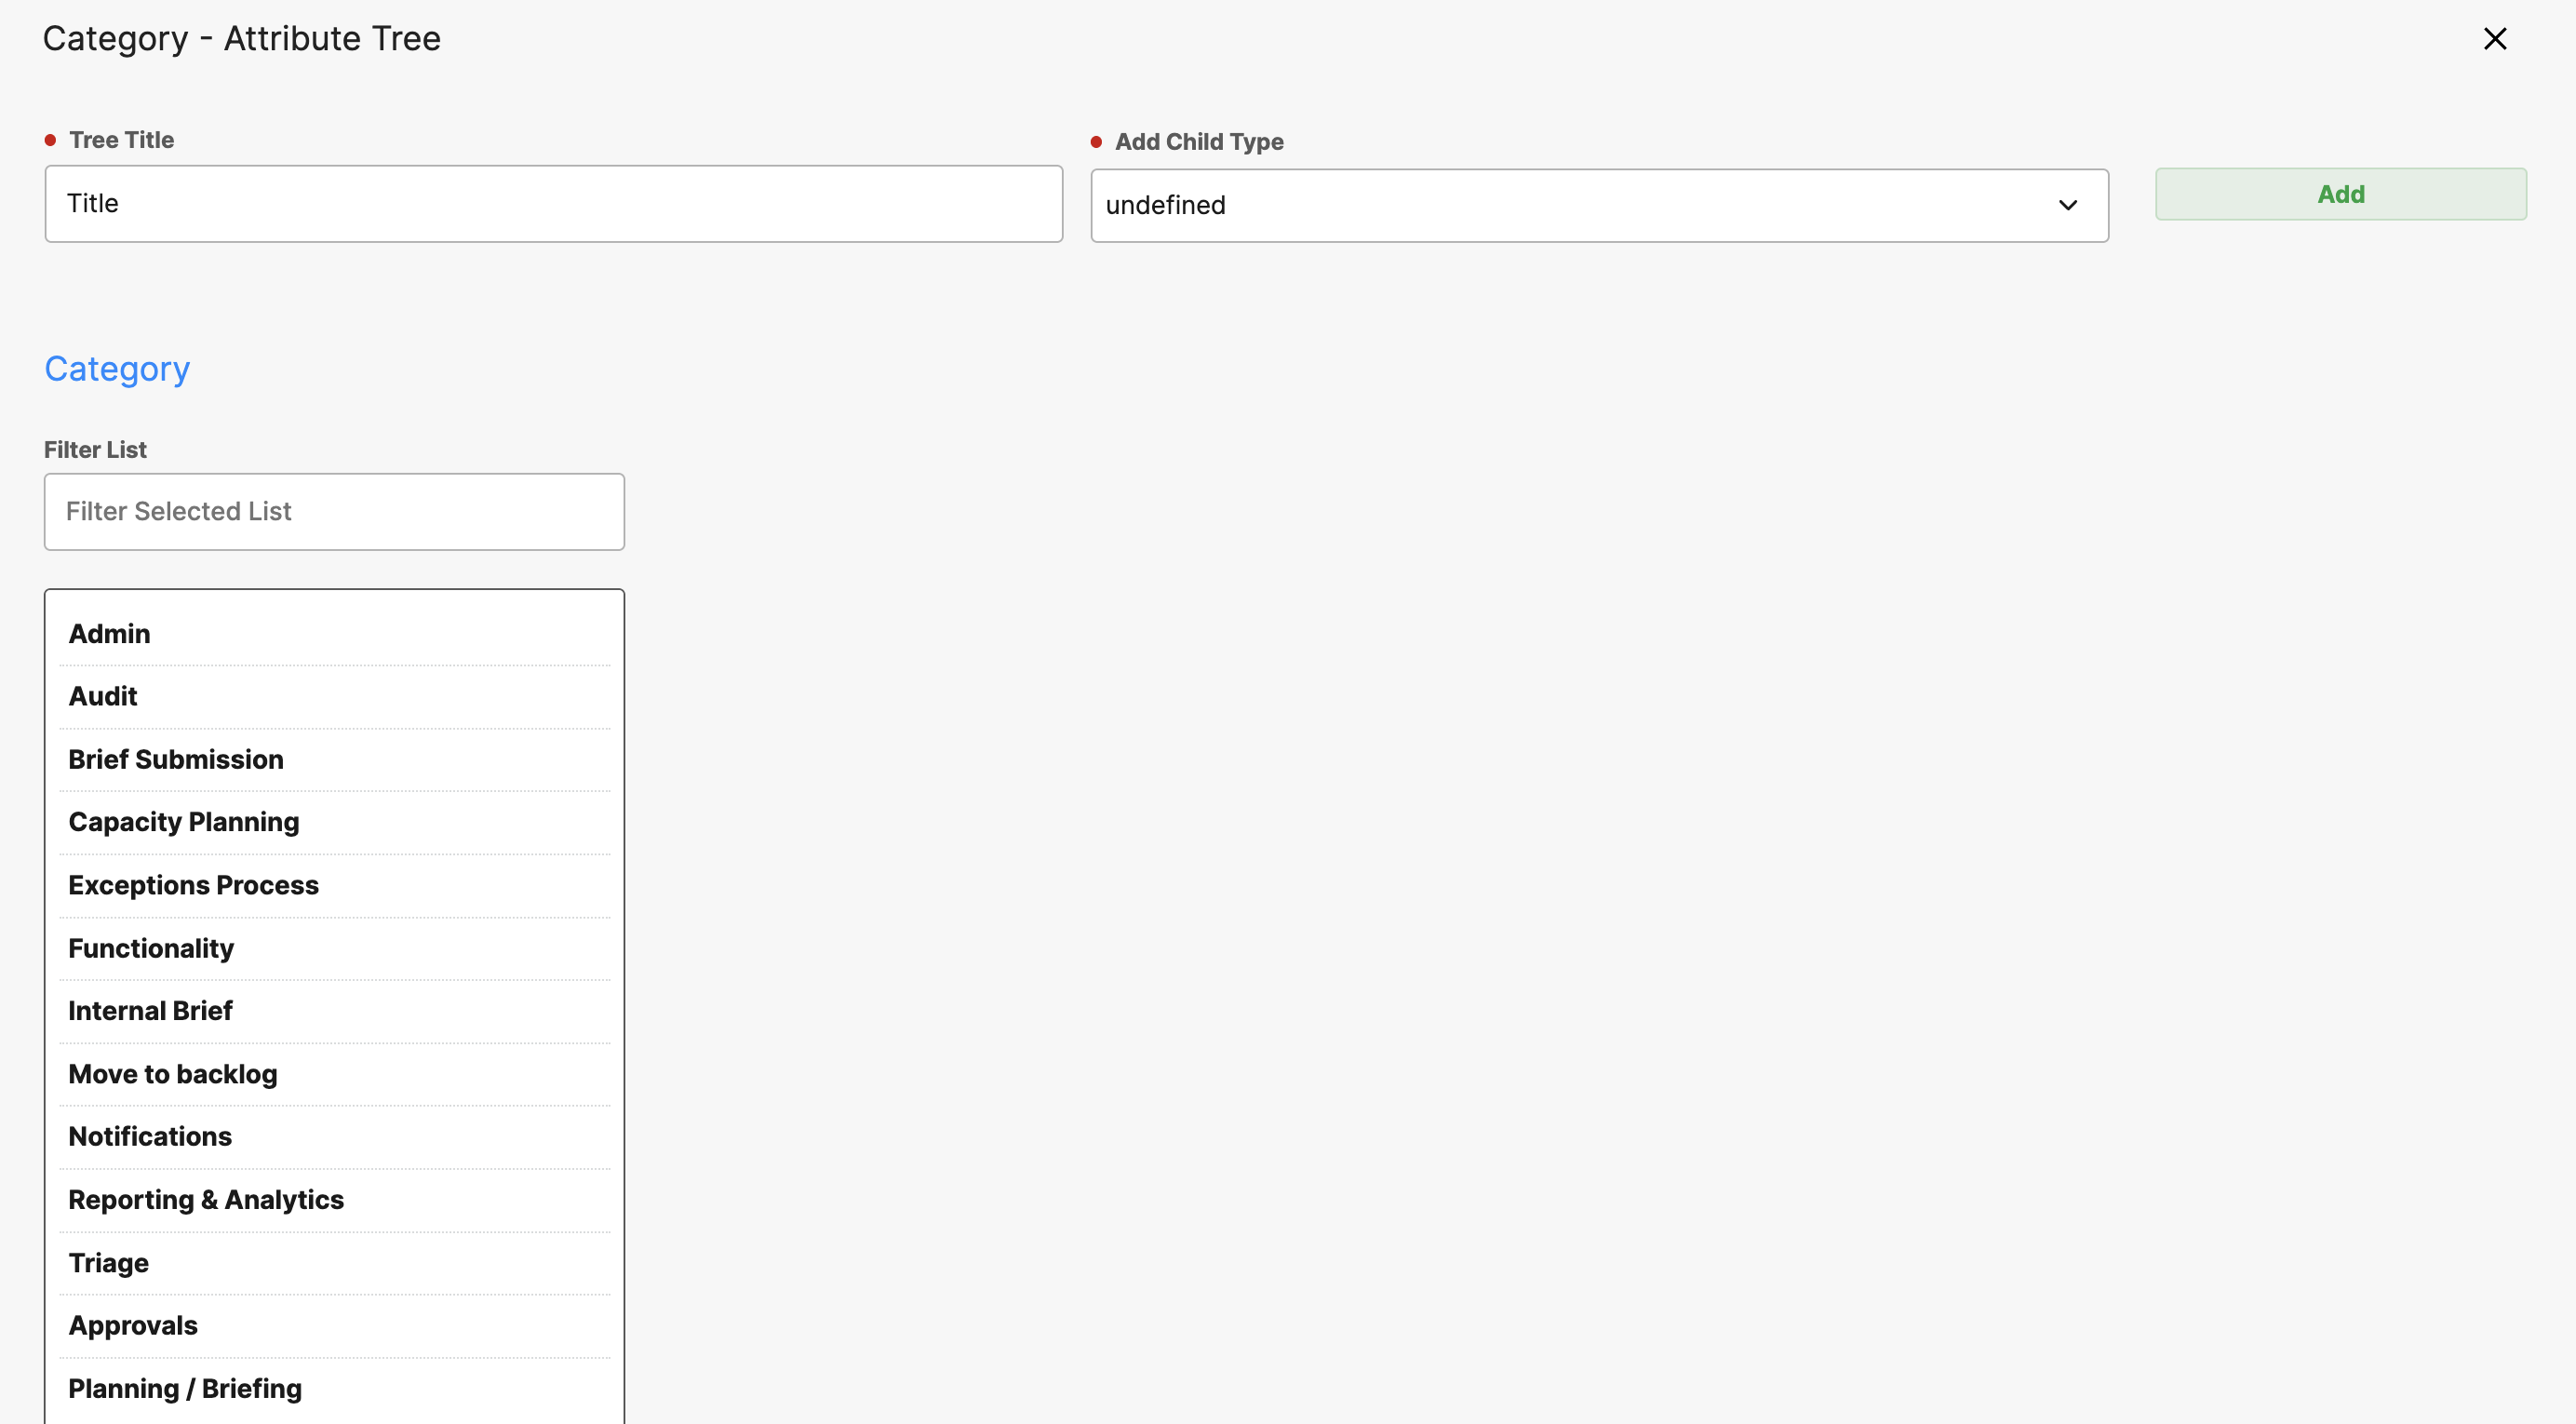Choose Internal Brief category
Image resolution: width=2576 pixels, height=1424 pixels.
point(150,1011)
